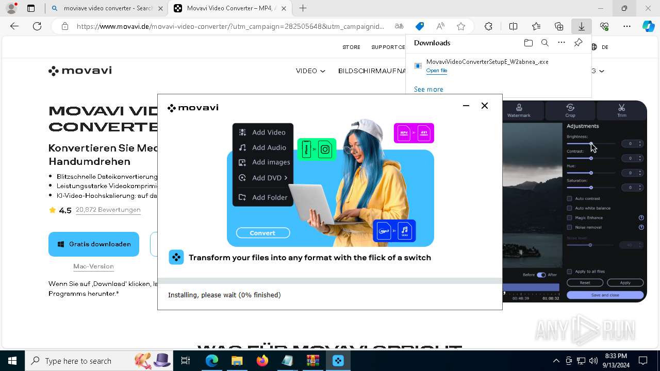This screenshot has width=660, height=371.
Task: Refresh the current page
Action: tap(37, 26)
